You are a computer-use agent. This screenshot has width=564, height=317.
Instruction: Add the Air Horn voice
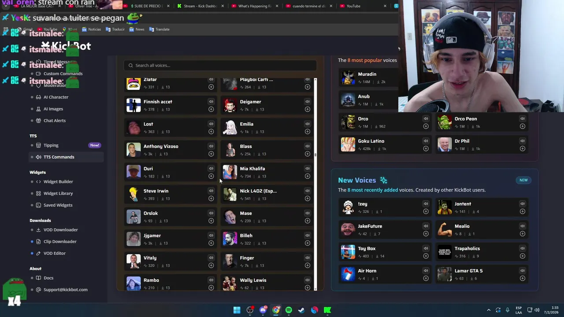pyautogui.click(x=426, y=278)
